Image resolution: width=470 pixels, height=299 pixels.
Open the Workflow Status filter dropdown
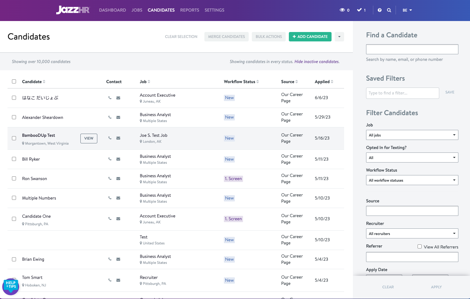point(412,180)
